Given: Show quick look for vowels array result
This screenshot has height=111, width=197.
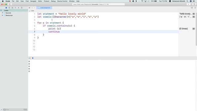Looking at the screenshot, I should pyautogui.click(x=194, y=17).
